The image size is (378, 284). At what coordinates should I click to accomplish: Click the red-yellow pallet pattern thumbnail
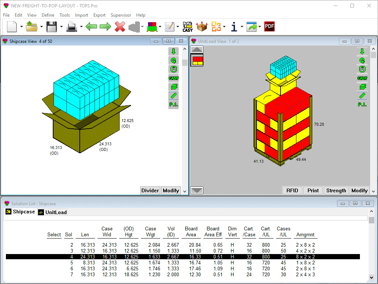point(196,60)
